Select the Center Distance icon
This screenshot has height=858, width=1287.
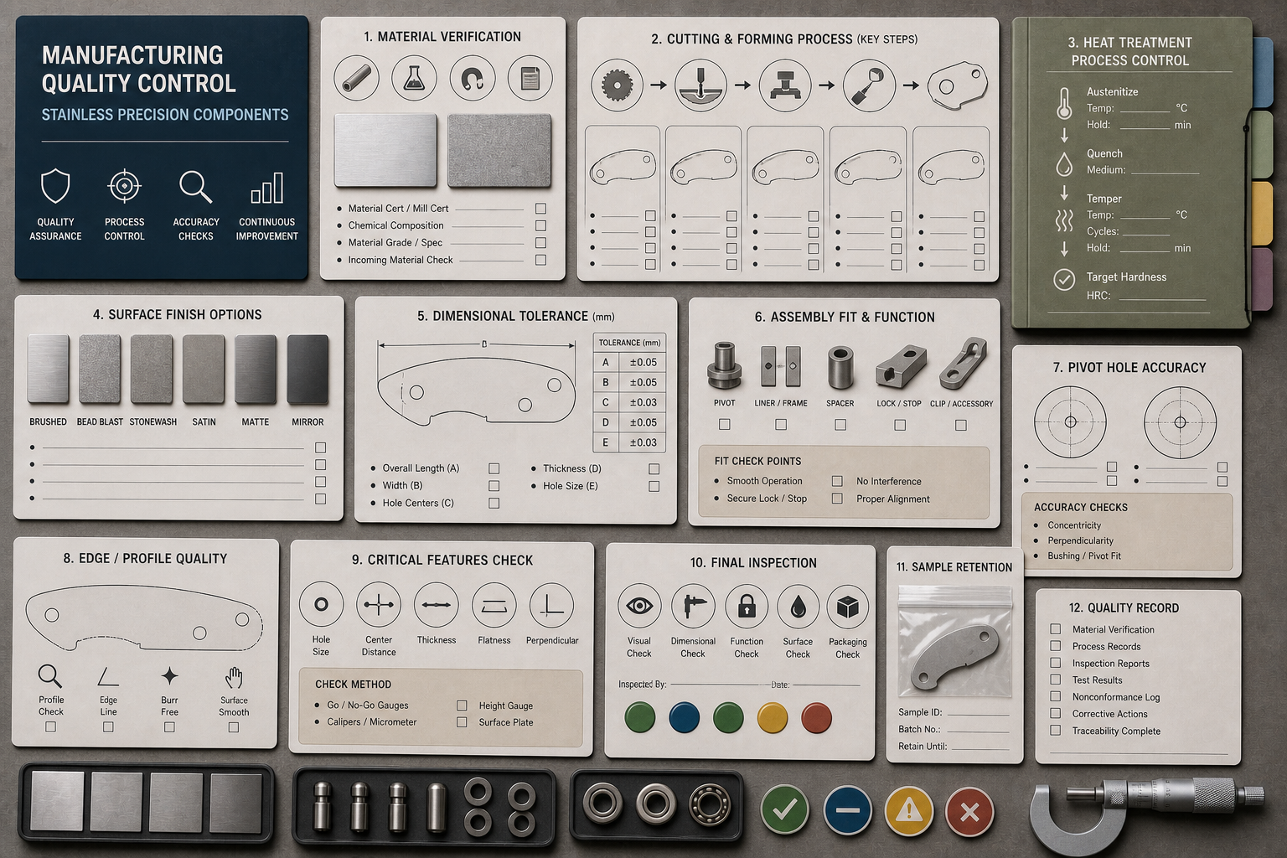(379, 604)
